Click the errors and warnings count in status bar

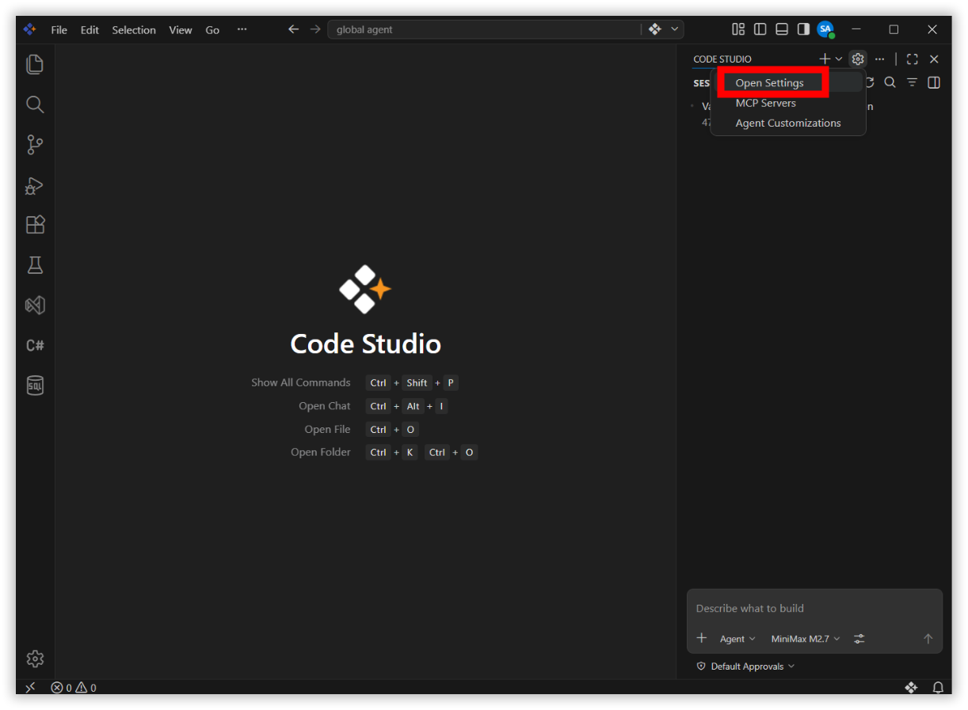pos(74,688)
